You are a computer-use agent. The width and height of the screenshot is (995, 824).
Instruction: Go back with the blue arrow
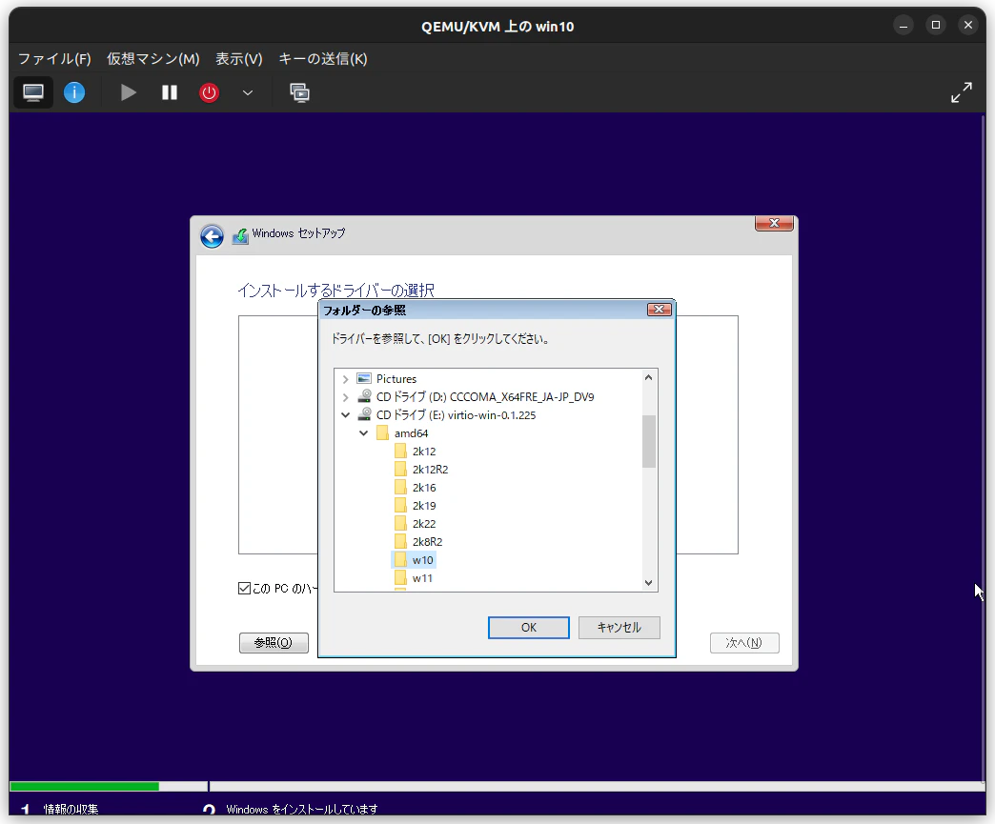click(212, 236)
